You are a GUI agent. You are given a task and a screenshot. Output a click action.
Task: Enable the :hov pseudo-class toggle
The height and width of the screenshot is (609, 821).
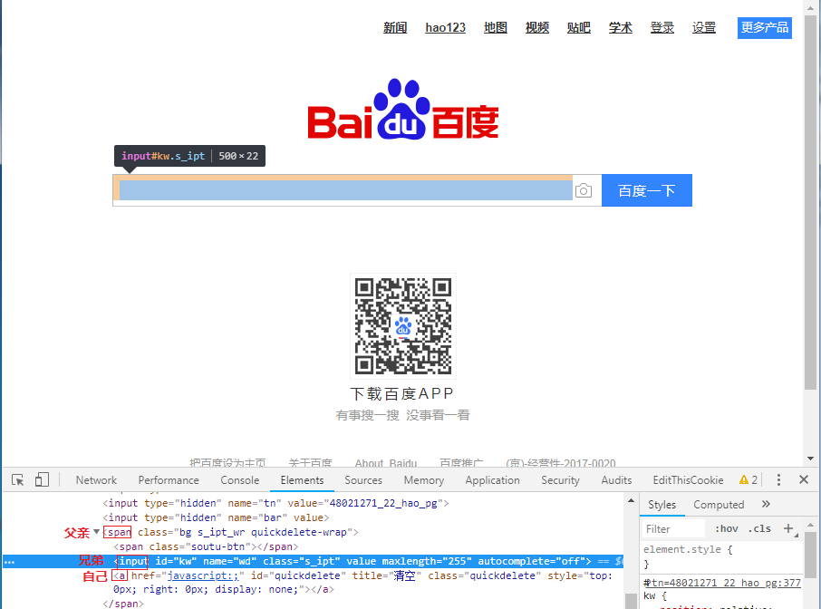click(x=726, y=528)
